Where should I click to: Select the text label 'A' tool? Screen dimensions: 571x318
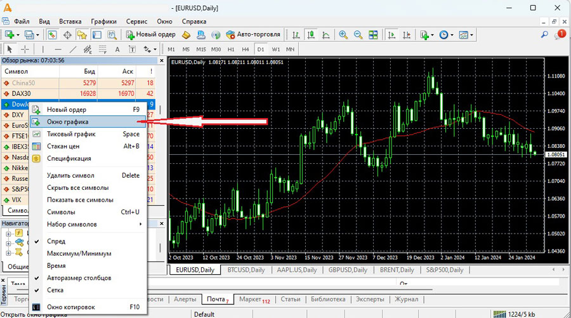point(117,49)
